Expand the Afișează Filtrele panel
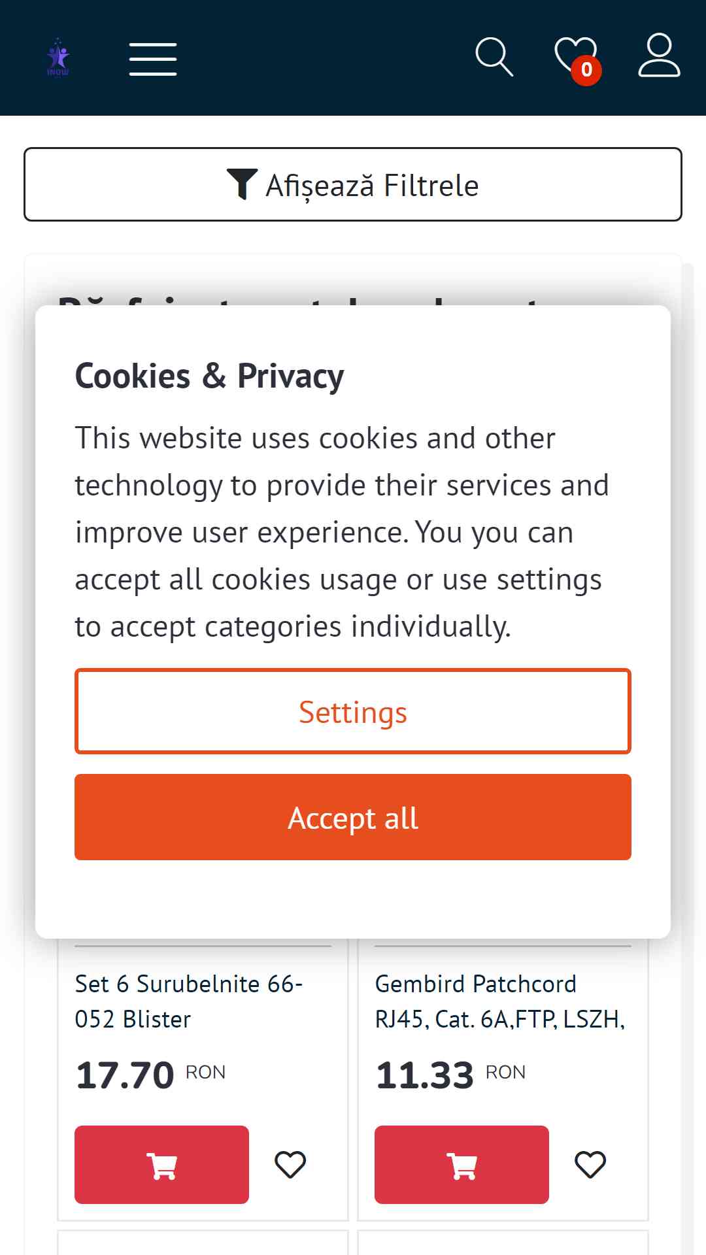This screenshot has width=706, height=1255. point(353,184)
